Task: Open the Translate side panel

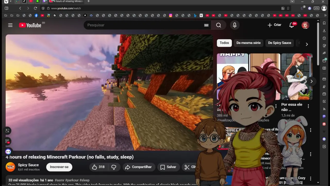Action: (324, 53)
